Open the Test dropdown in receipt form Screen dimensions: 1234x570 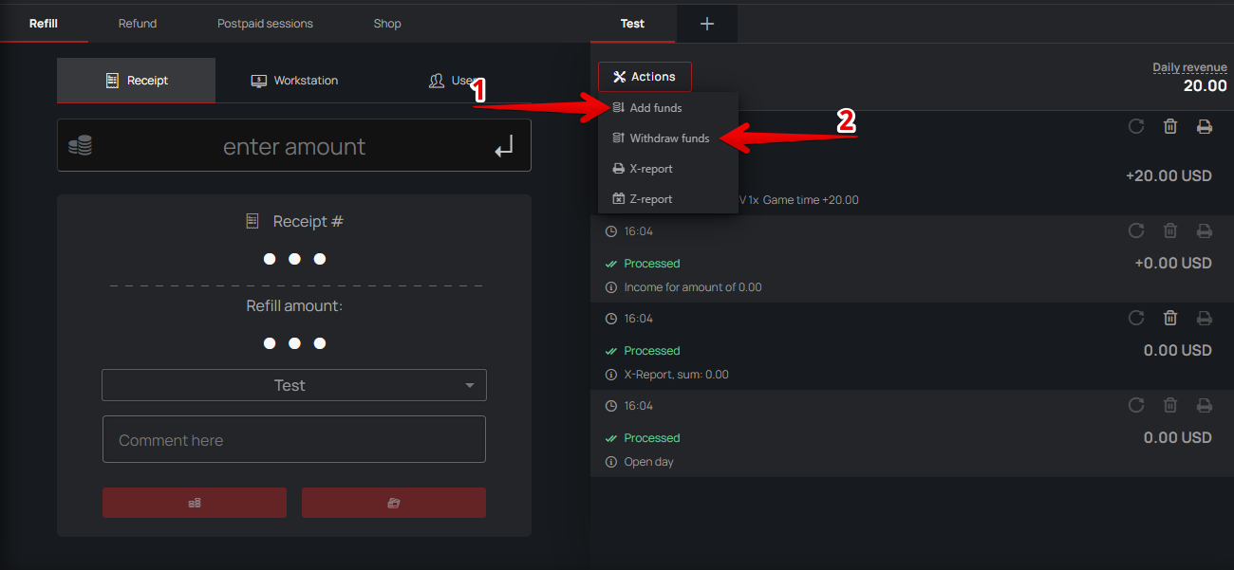[294, 385]
